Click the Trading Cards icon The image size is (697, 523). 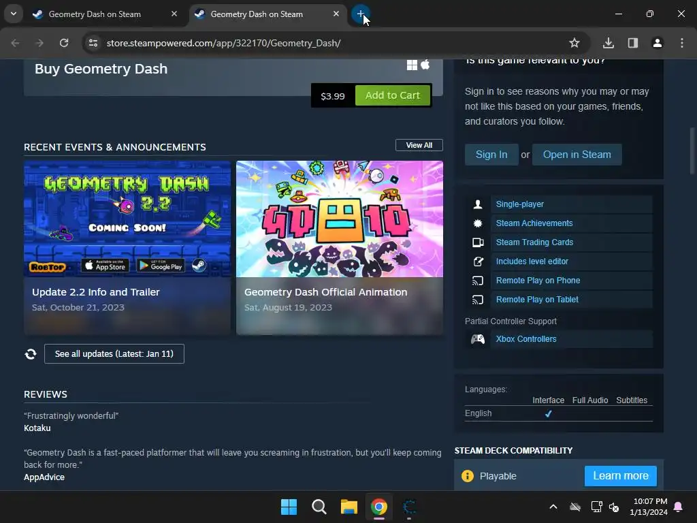click(478, 242)
